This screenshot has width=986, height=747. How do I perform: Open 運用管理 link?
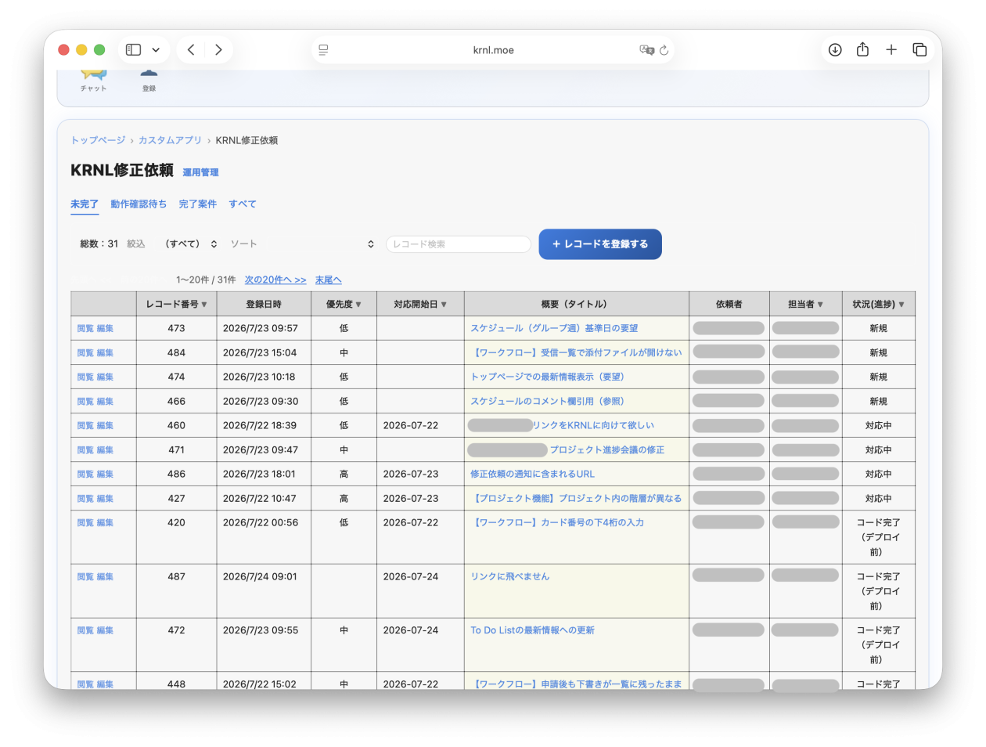point(200,172)
